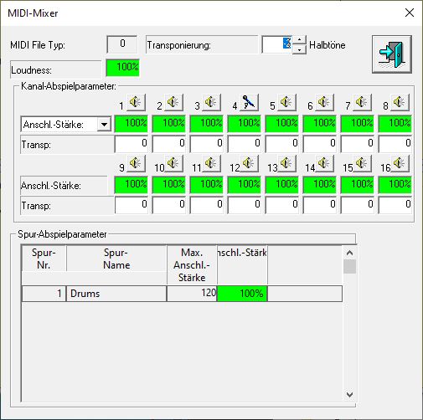Toggle channel 14 speaker mute
The height and width of the screenshot is (420, 423).
pyautogui.click(x=324, y=163)
